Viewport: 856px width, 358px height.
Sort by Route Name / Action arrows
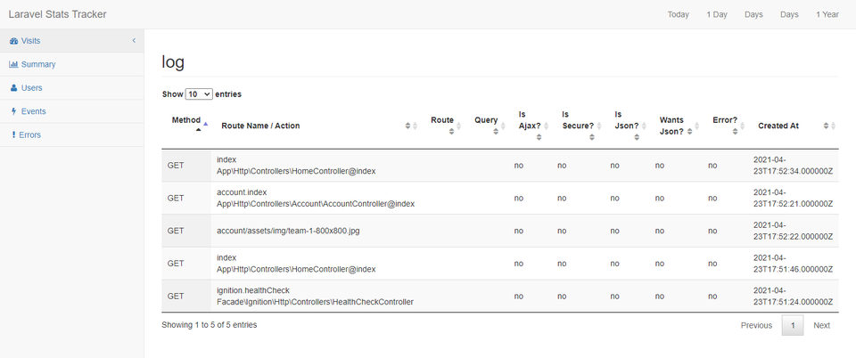tap(411, 126)
